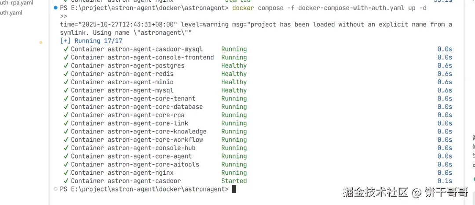
Task: Click the Started status of astron-agent-casdoor
Action: (x=234, y=181)
